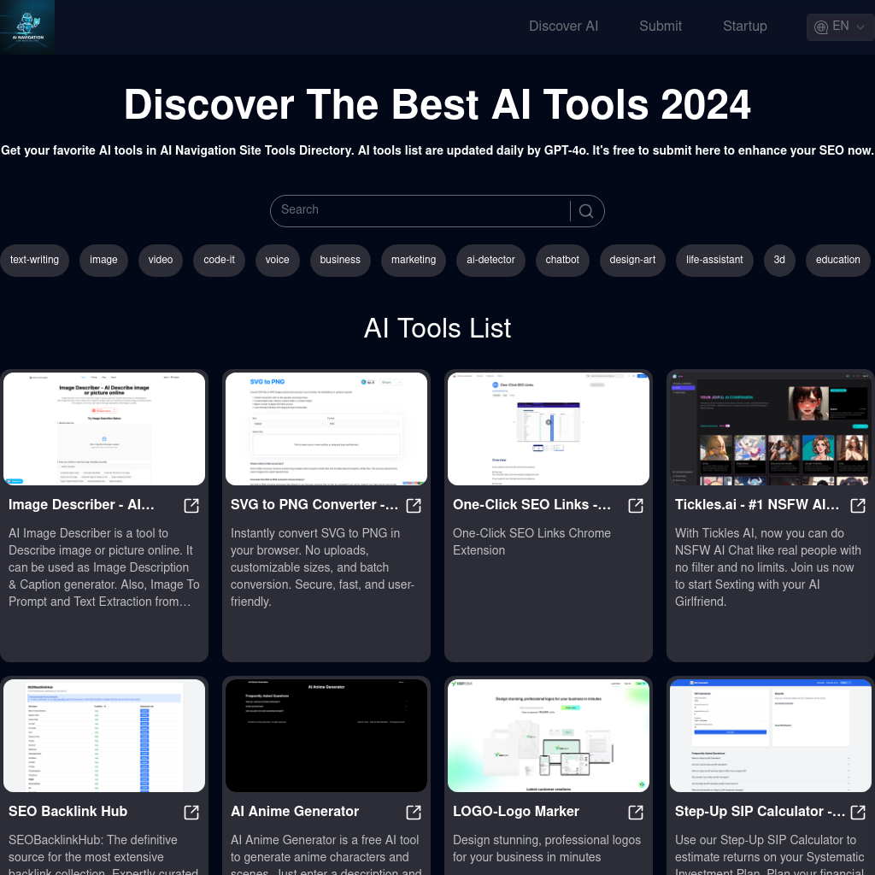Screen dimensions: 875x875
Task: Focus the Search input field
Action: 421,210
